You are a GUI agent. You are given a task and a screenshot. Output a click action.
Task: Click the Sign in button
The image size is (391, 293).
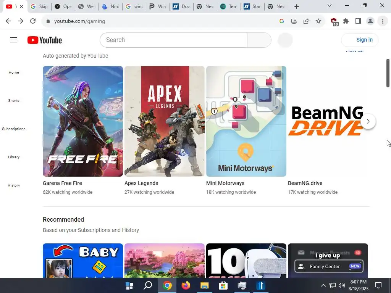360,40
